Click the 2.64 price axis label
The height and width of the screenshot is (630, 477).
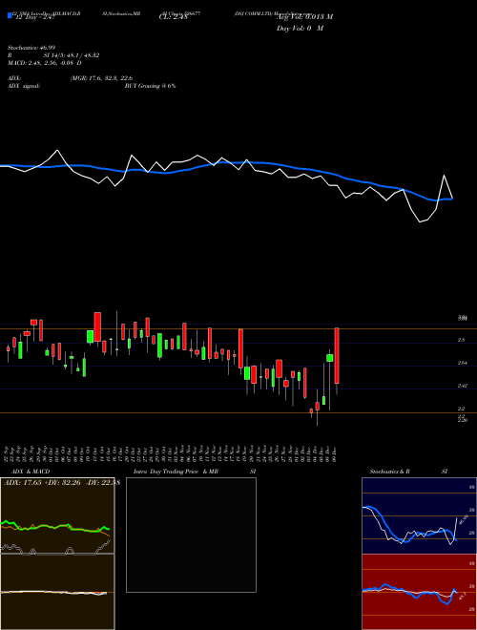pos(463,363)
